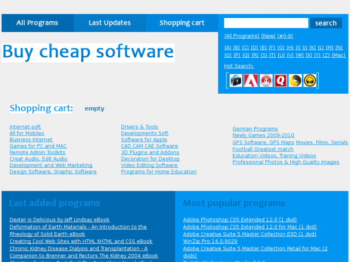
Task: Click the search button
Action: click(x=326, y=23)
